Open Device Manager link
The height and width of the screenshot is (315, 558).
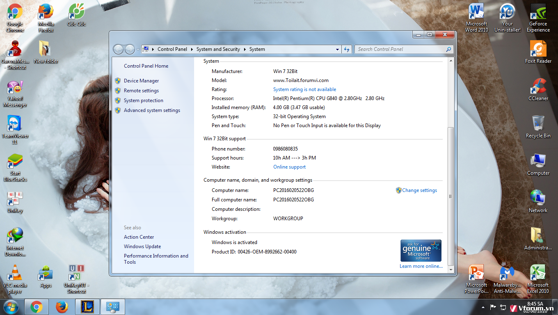pyautogui.click(x=141, y=81)
